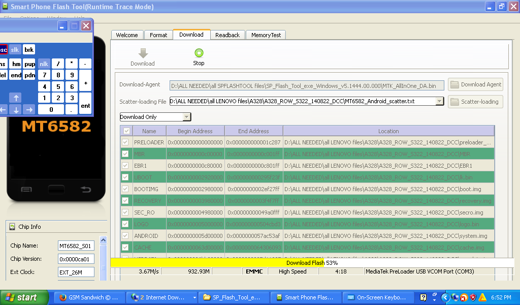Click the red shield tray icon
This screenshot has width=520, height=305.
[473, 297]
